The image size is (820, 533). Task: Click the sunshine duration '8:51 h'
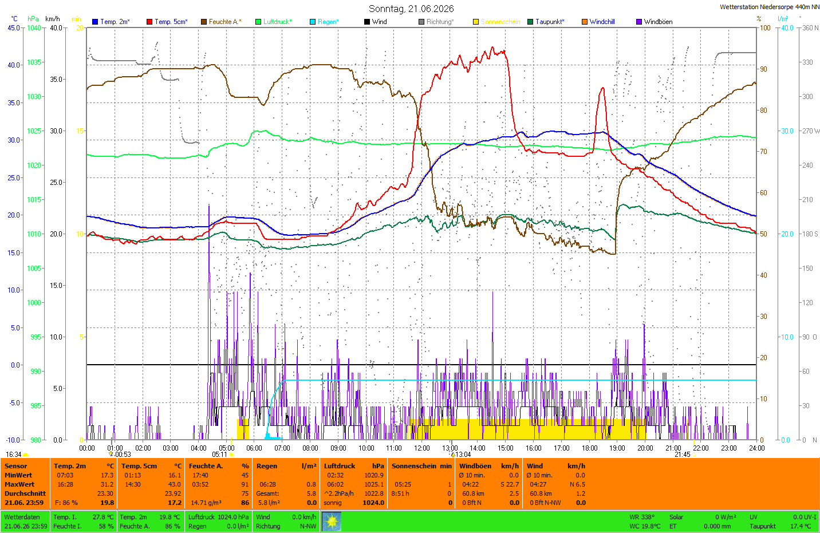click(400, 493)
